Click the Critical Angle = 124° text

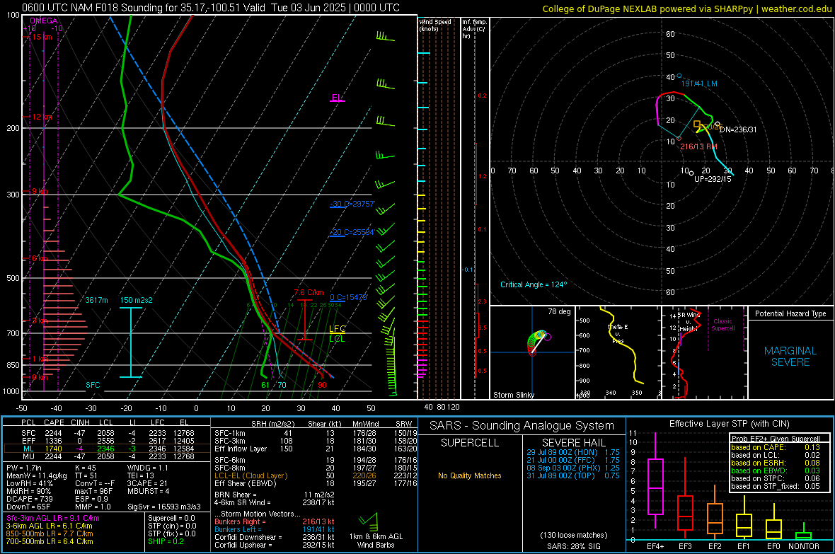click(x=534, y=284)
